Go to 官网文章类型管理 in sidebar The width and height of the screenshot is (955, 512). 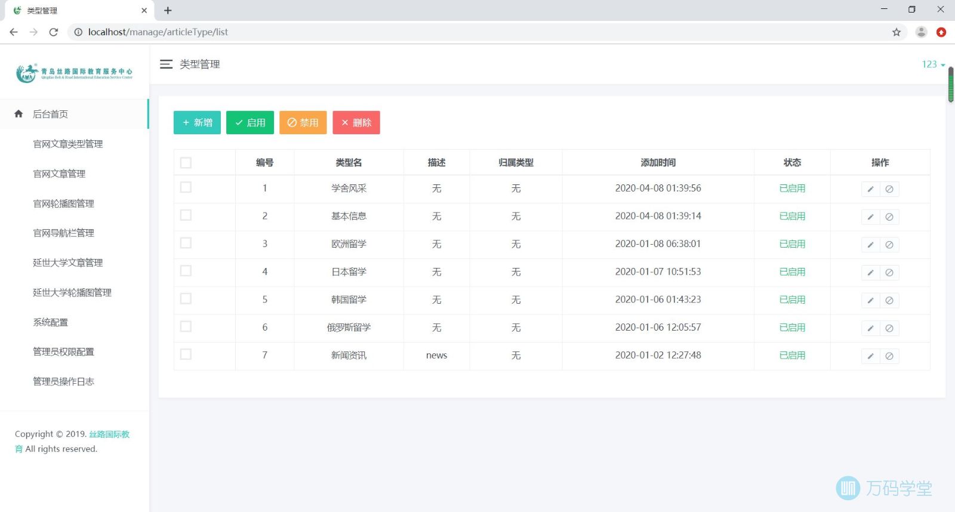68,144
